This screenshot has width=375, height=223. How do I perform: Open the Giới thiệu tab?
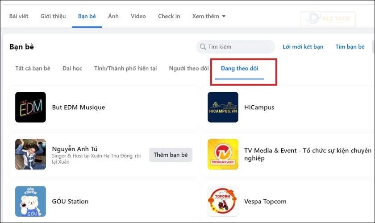pos(53,16)
